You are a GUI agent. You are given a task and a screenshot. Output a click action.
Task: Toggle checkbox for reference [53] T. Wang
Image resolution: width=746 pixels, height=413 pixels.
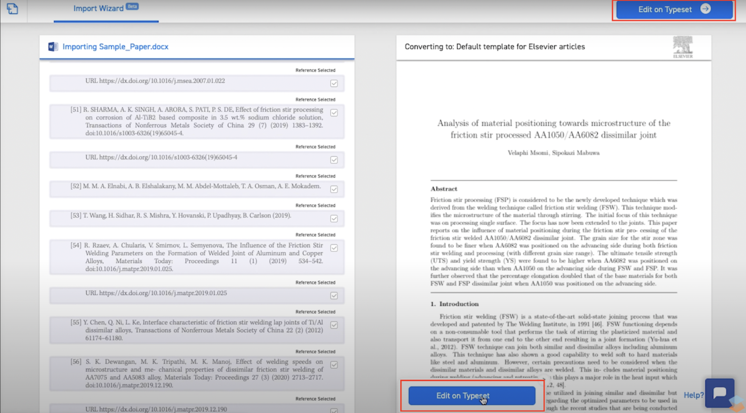[334, 219]
